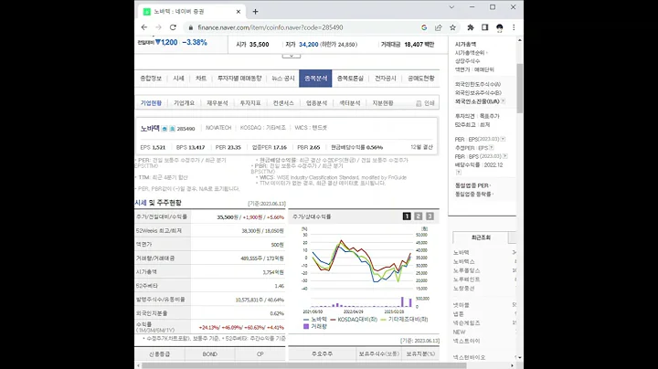Open 넥슨게임즈 in recent list
Image resolution: width=658 pixels, height=369 pixels.
pos(467,323)
